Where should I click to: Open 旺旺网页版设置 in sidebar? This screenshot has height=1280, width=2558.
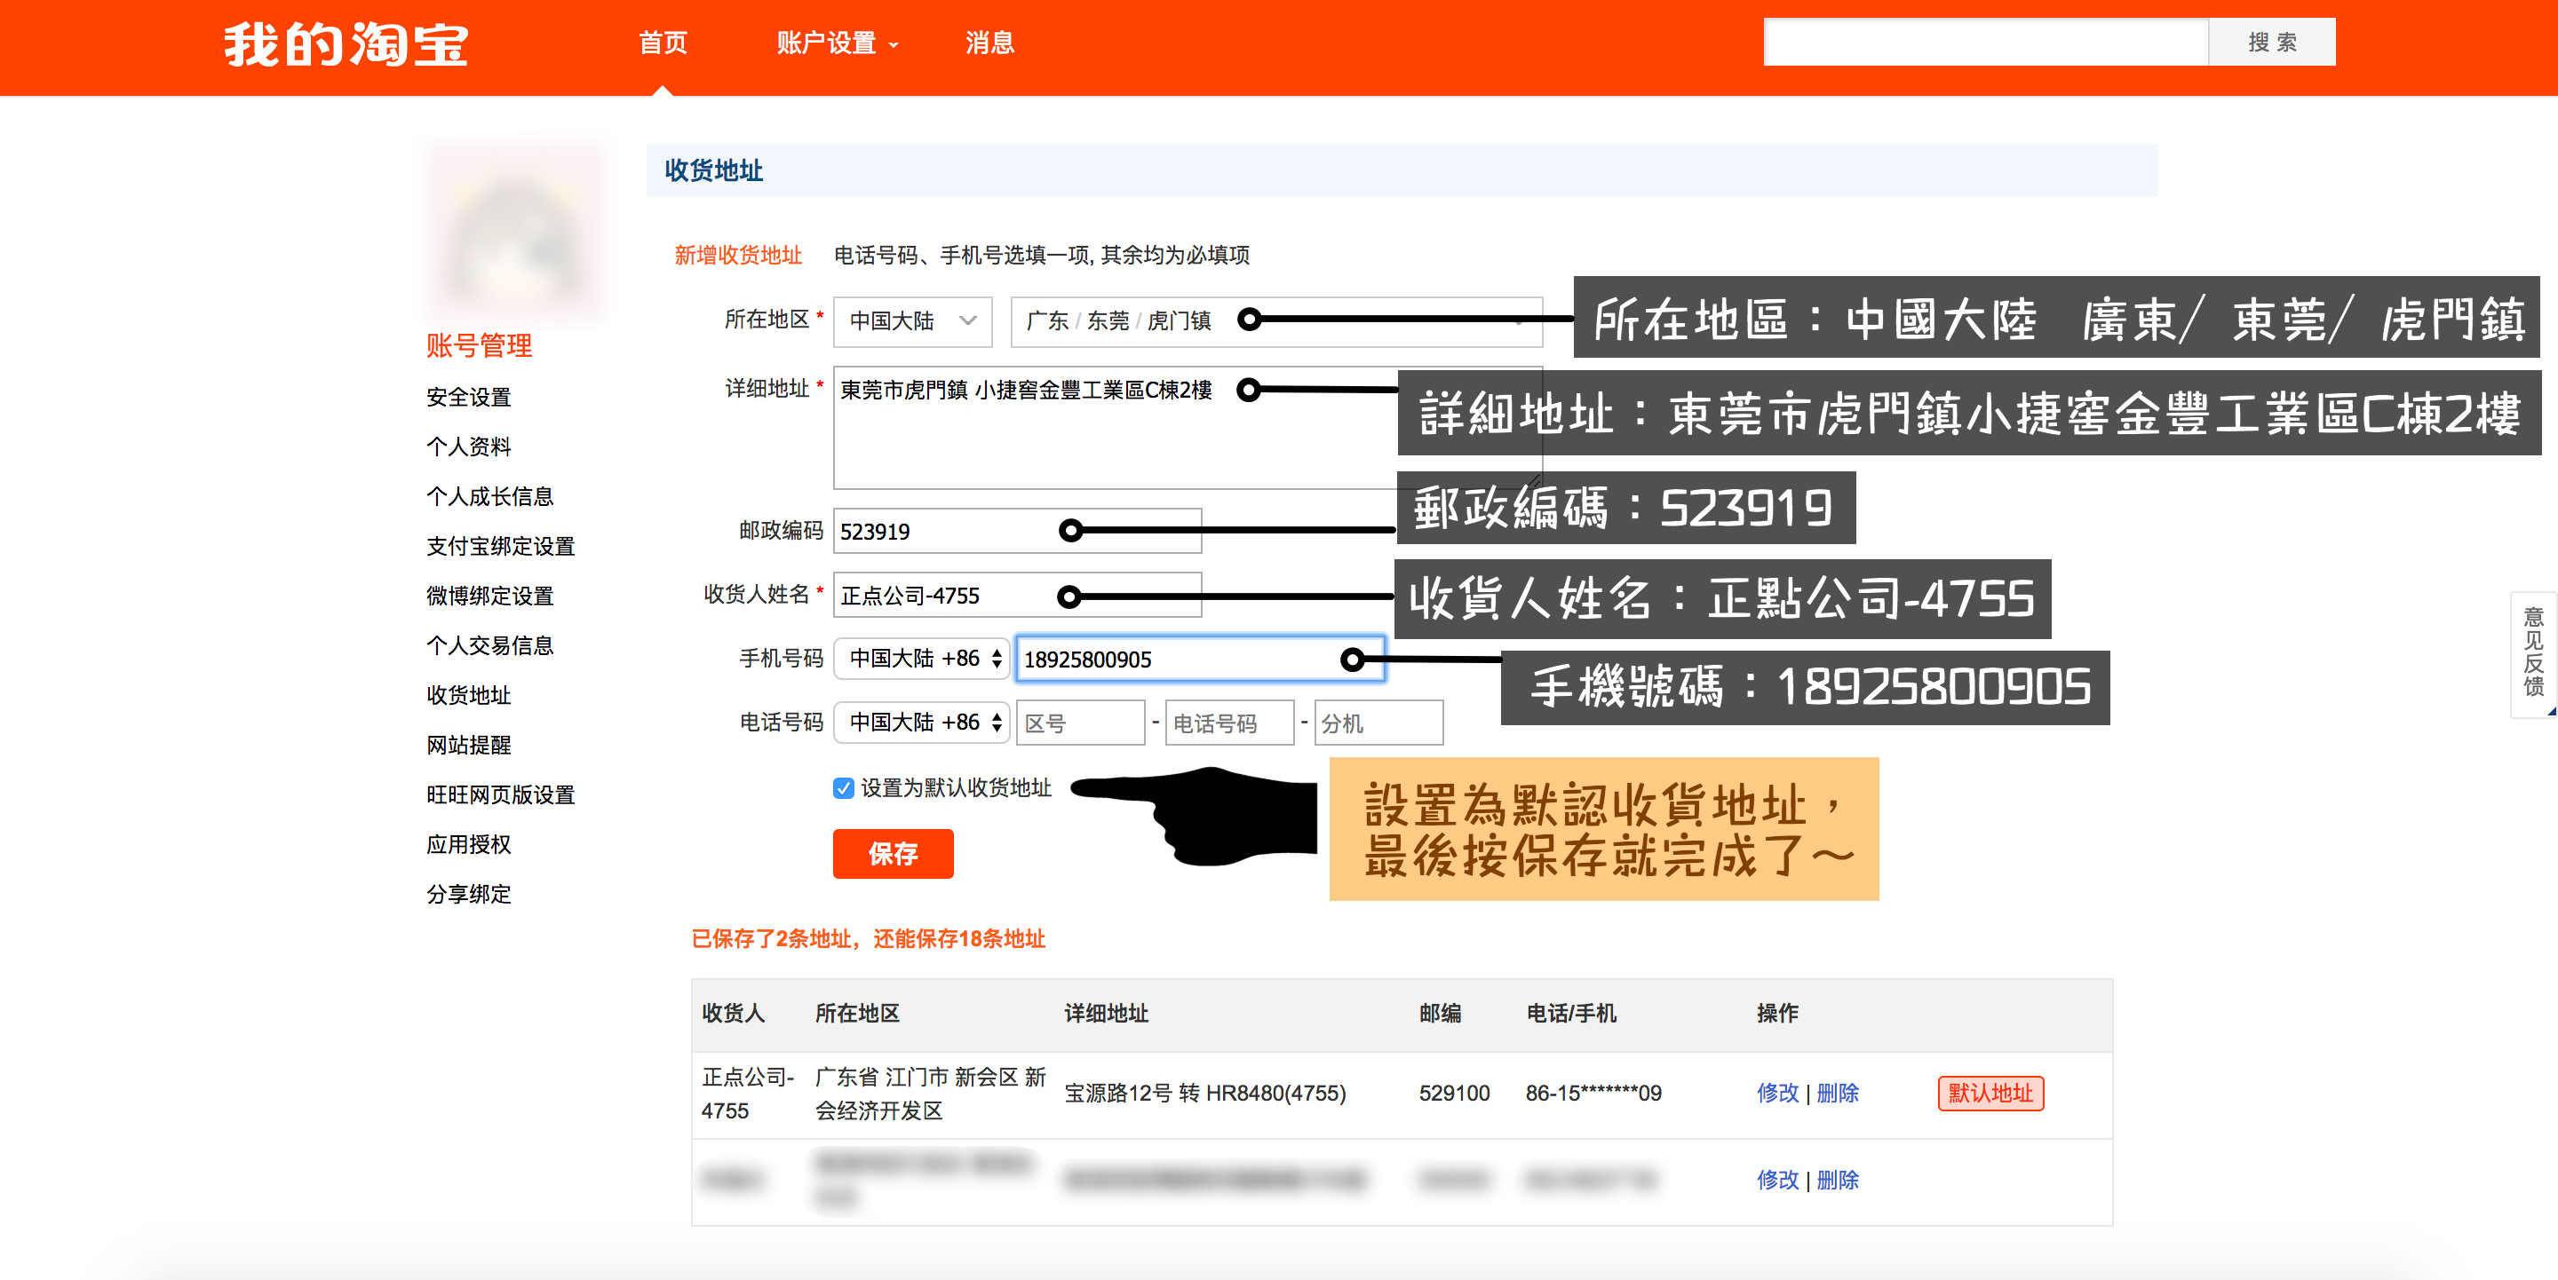tap(500, 794)
